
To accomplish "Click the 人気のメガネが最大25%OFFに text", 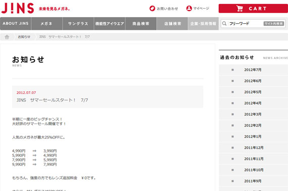I will (x=38, y=137).
